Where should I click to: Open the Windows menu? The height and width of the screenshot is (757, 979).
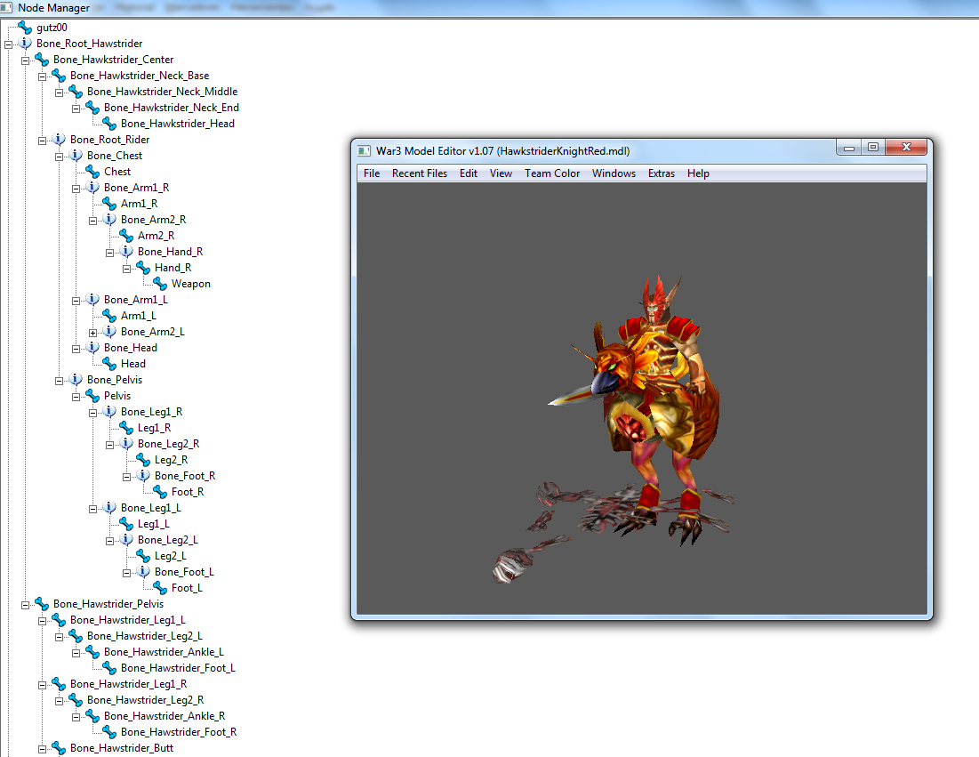click(x=614, y=173)
